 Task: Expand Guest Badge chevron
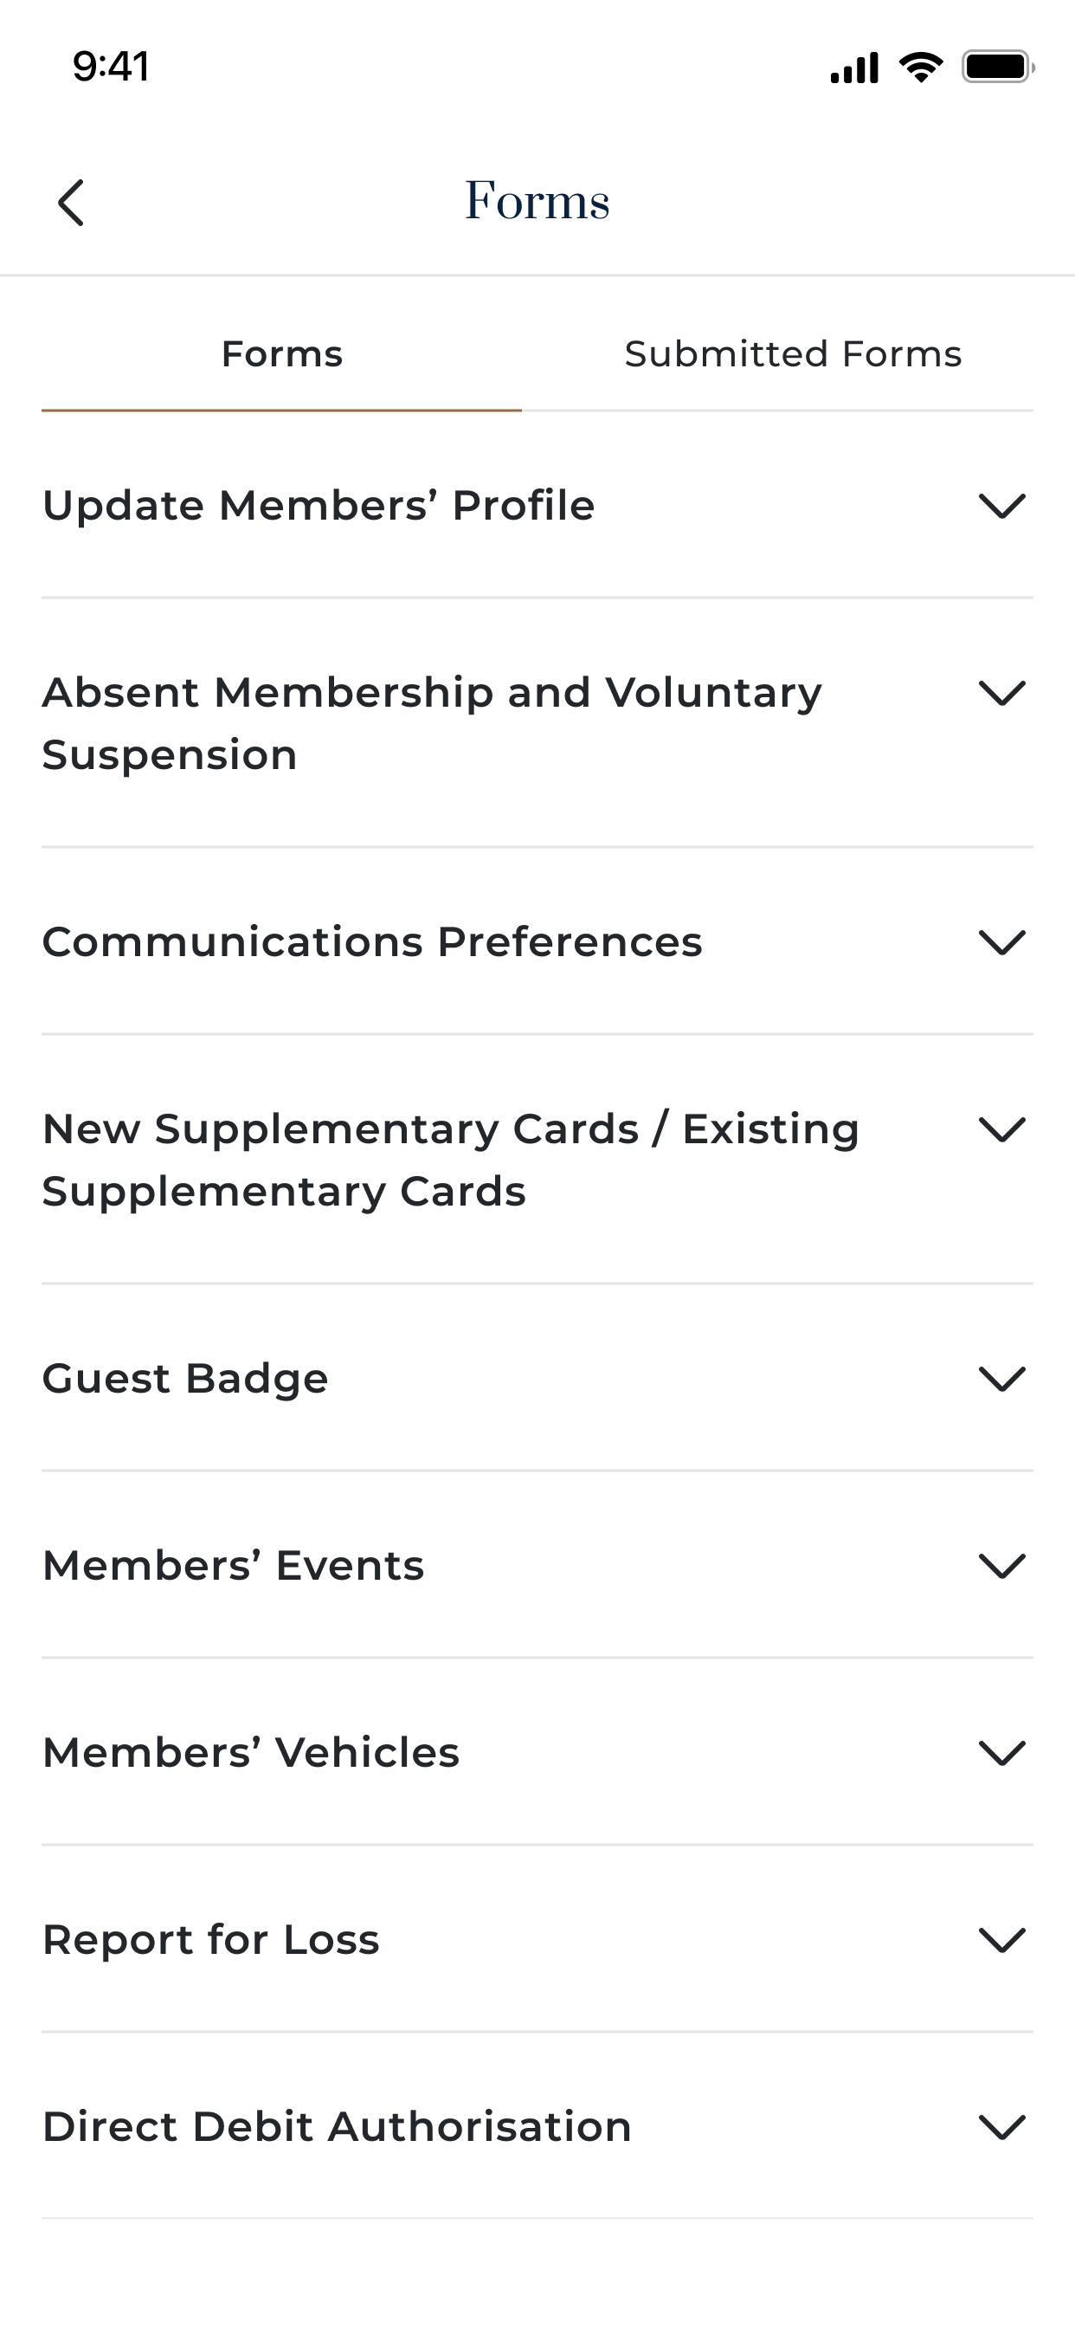(x=1001, y=1379)
